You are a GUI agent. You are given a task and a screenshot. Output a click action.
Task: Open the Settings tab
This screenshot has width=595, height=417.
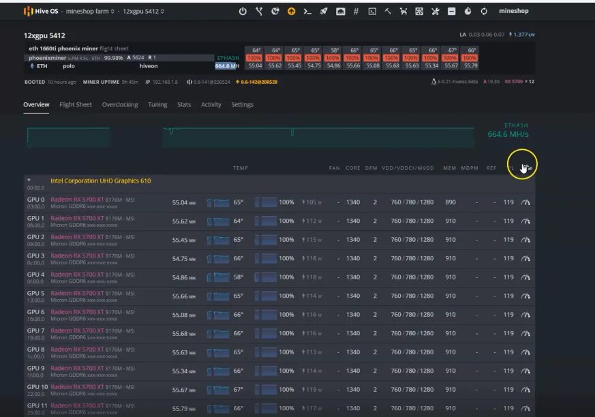(242, 105)
